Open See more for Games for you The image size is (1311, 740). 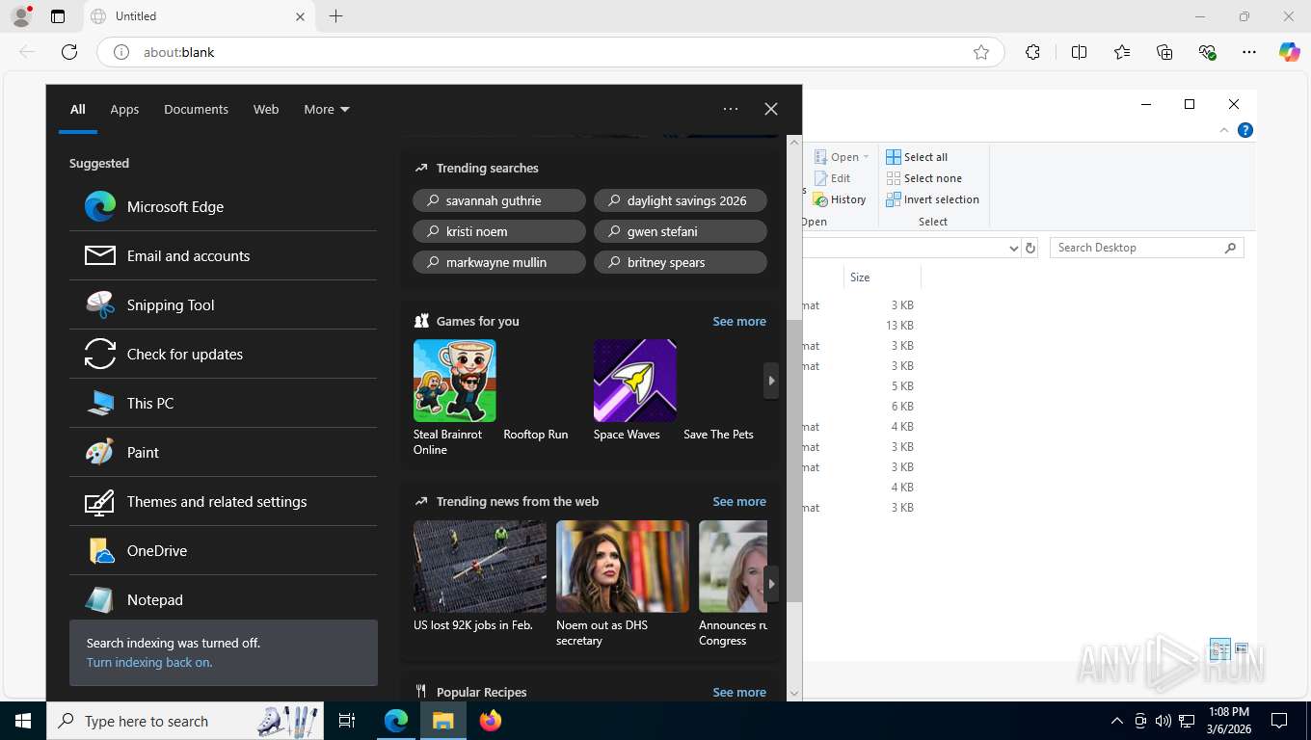[x=739, y=321]
